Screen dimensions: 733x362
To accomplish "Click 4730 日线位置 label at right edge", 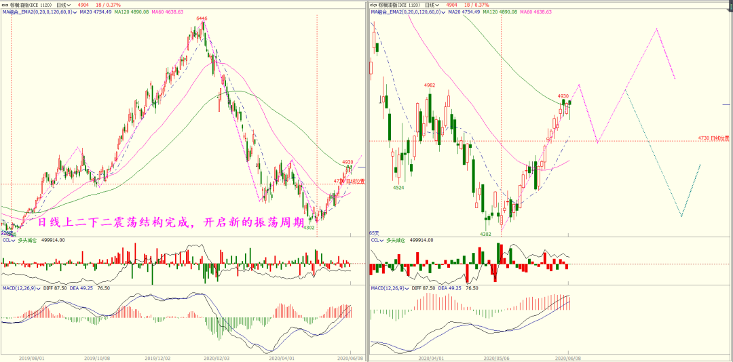I will pos(714,138).
